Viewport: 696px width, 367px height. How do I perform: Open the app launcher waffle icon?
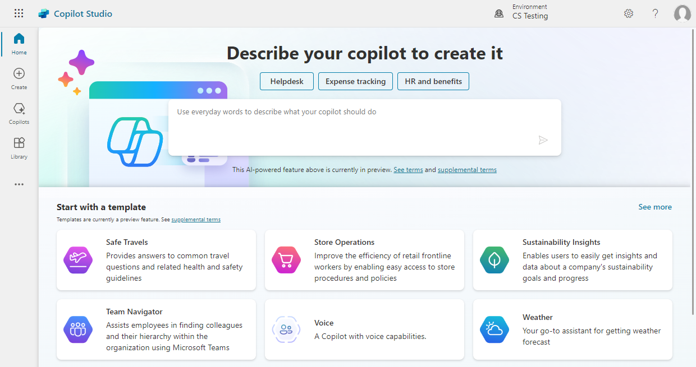click(19, 13)
